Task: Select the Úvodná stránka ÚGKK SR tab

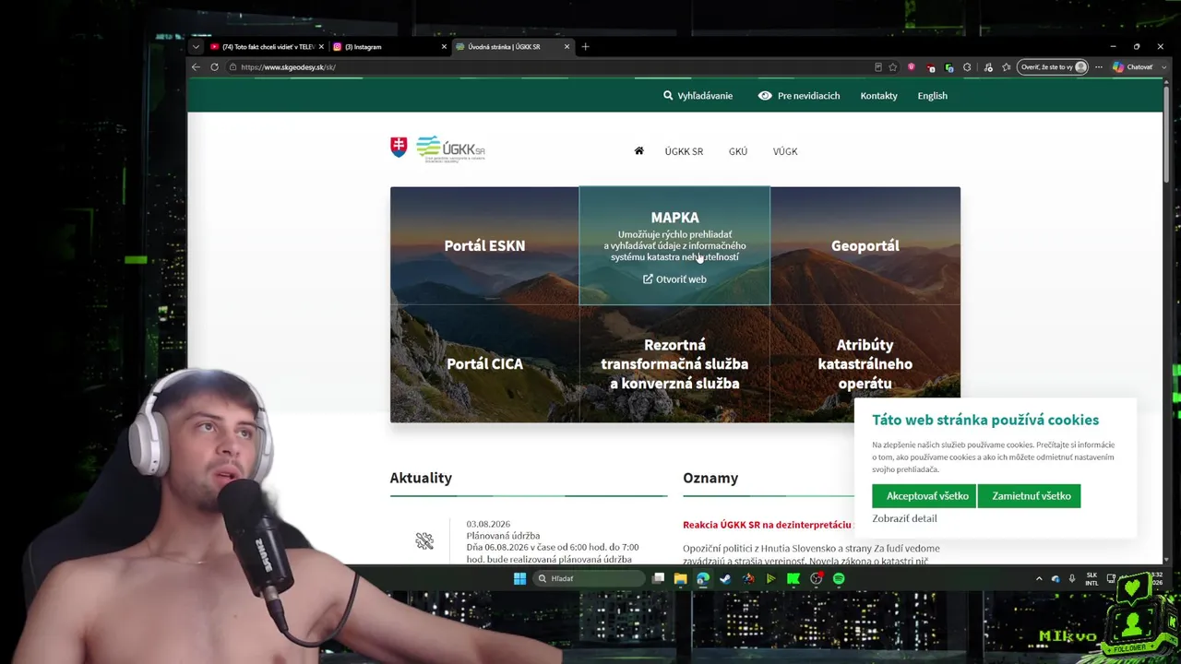Action: (512, 47)
